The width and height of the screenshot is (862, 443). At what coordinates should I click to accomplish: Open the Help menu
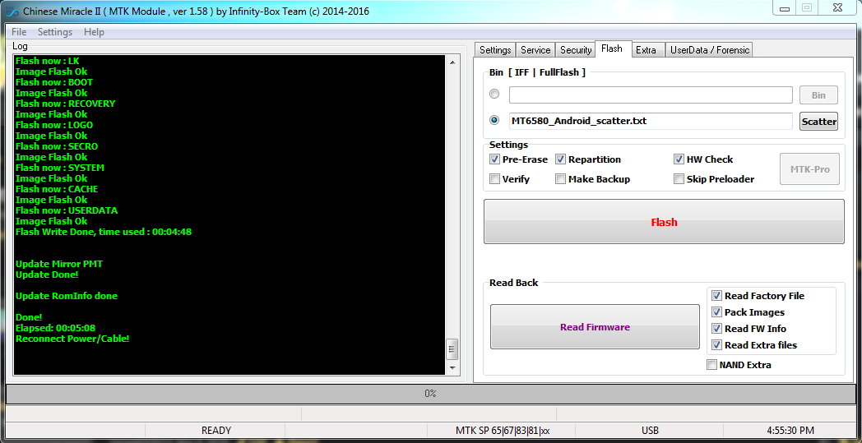[x=94, y=32]
